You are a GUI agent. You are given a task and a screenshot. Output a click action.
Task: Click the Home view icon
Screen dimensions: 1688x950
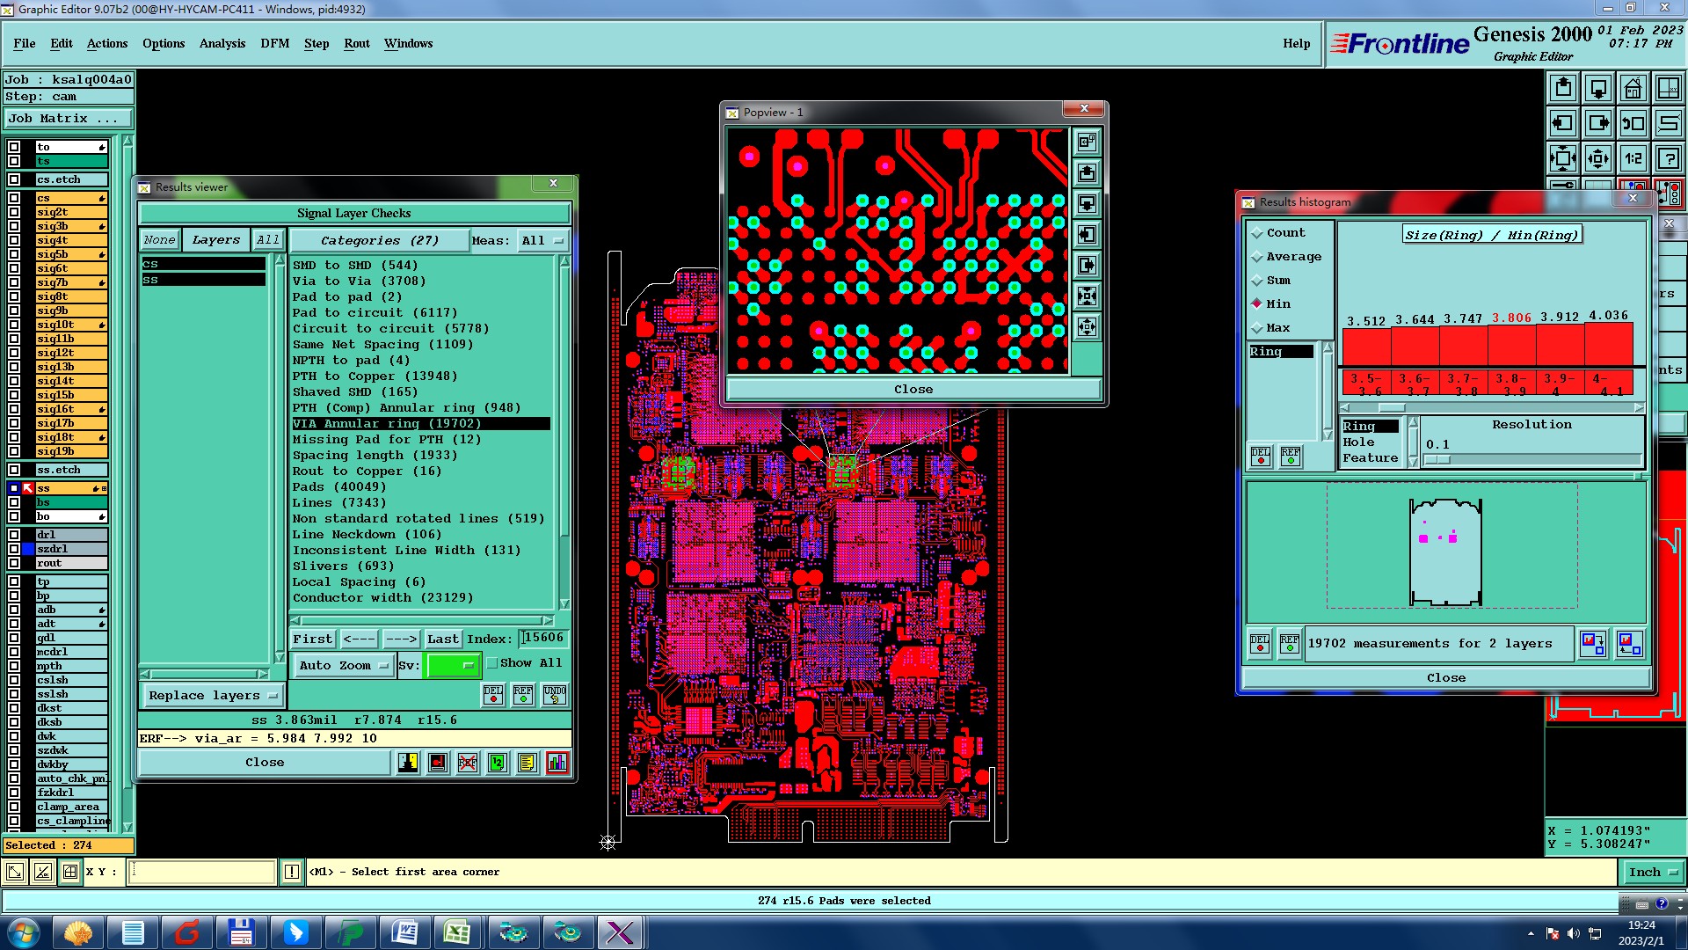(x=1633, y=88)
